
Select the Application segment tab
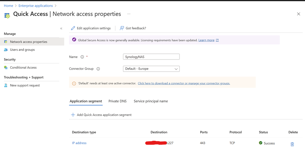click(x=86, y=101)
